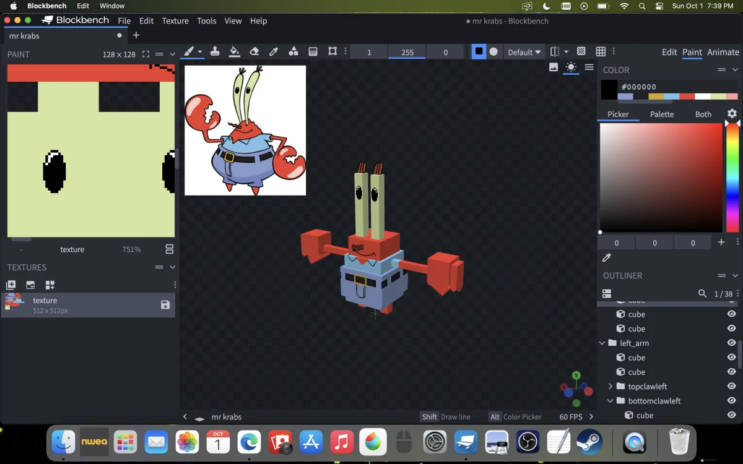Click inside the color saturation picker square
The height and width of the screenshot is (464, 743).
[x=661, y=178]
